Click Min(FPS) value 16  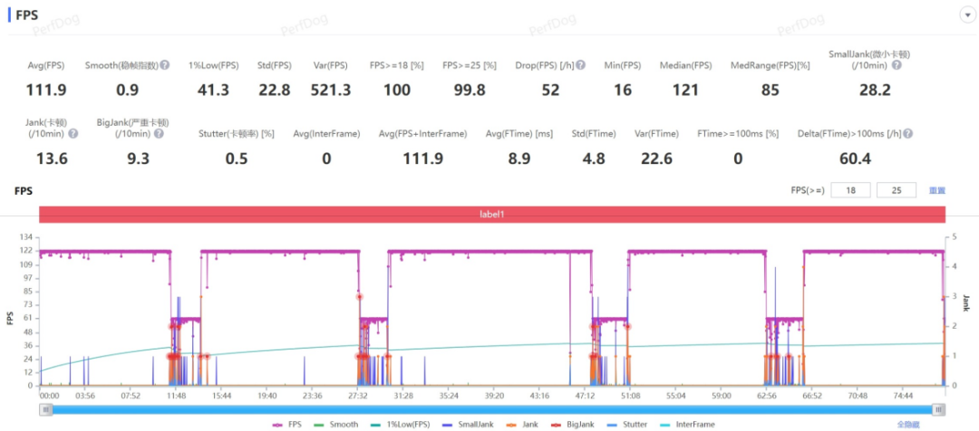coord(623,91)
